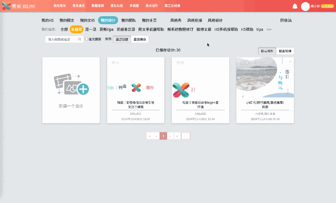The height and width of the screenshot is (203, 336).
Task: Click the 批量管理 batch manage button
Action: 285,51
